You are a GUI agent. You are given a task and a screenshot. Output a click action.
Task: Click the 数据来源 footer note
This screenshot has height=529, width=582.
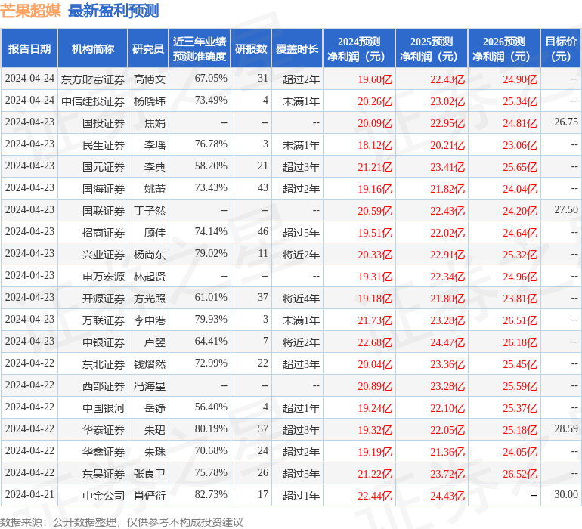122,522
